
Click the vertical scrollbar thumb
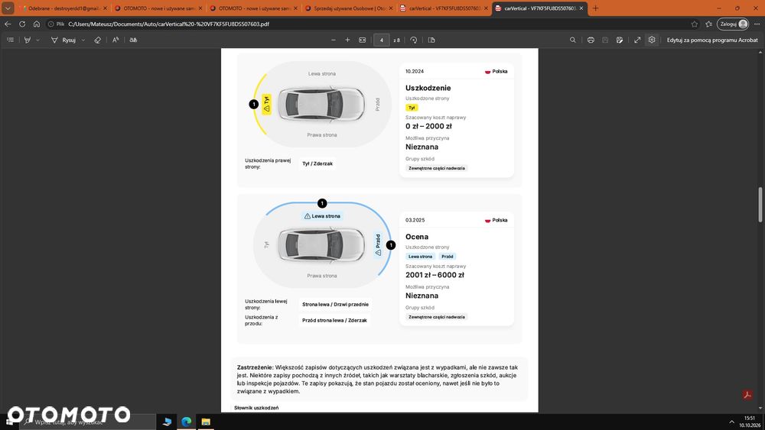click(760, 205)
